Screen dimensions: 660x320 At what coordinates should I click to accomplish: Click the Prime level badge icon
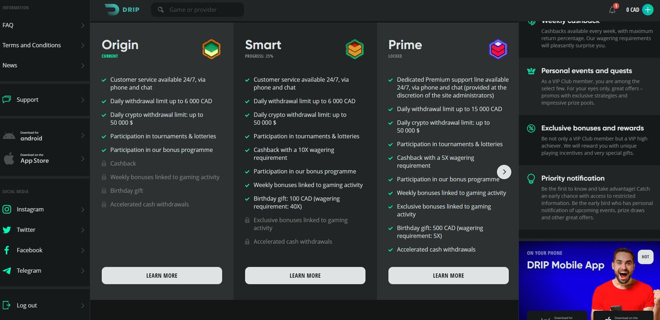tap(498, 49)
